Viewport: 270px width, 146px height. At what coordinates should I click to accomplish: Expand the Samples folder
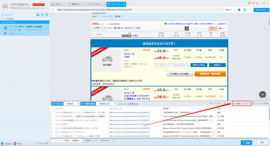[x=2, y=19]
